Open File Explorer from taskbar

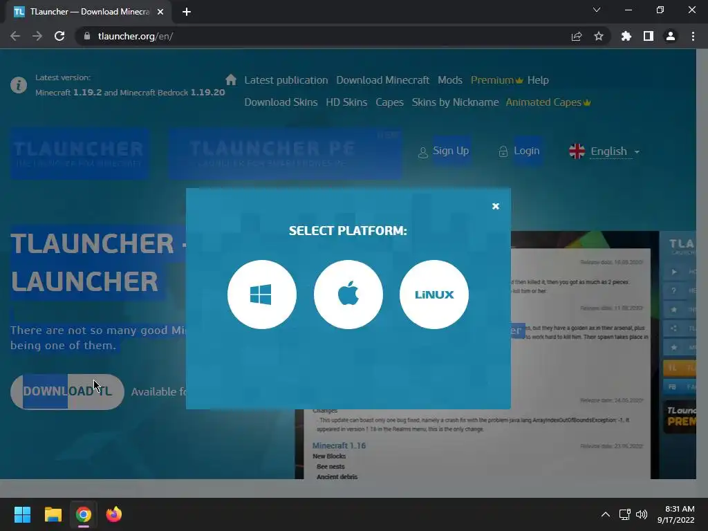(53, 514)
